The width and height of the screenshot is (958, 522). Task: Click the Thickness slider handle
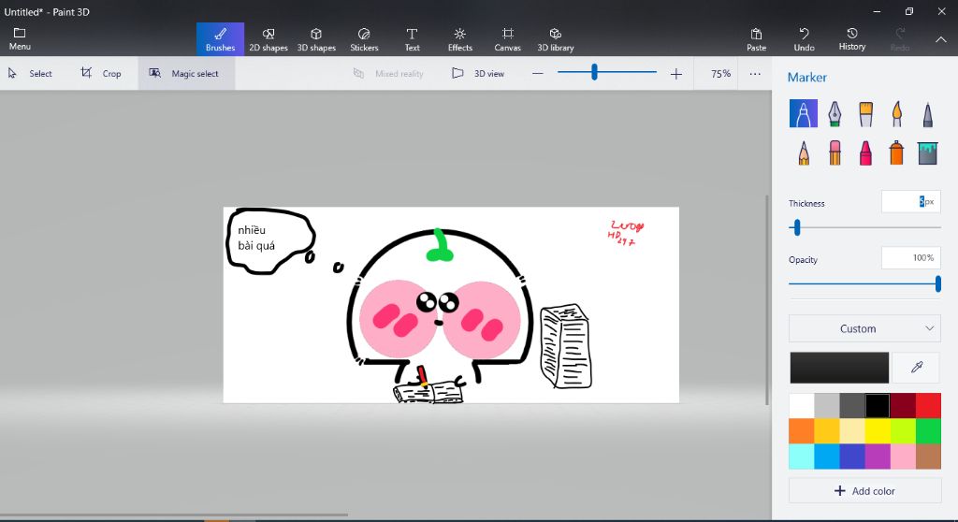click(x=797, y=228)
